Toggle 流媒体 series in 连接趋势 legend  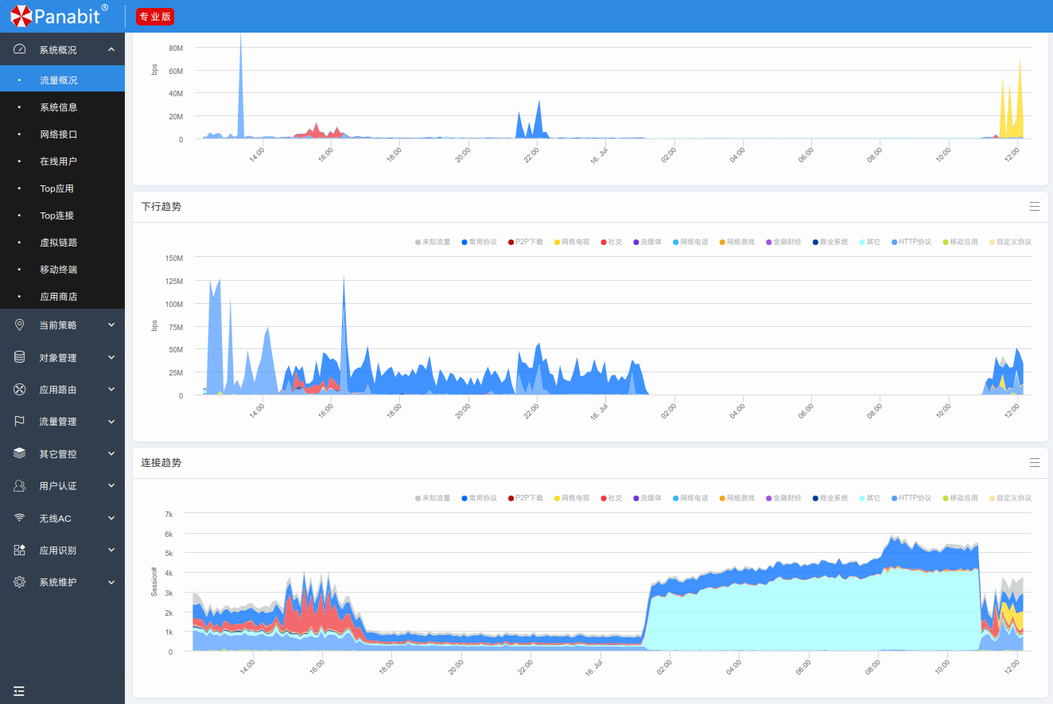click(647, 498)
